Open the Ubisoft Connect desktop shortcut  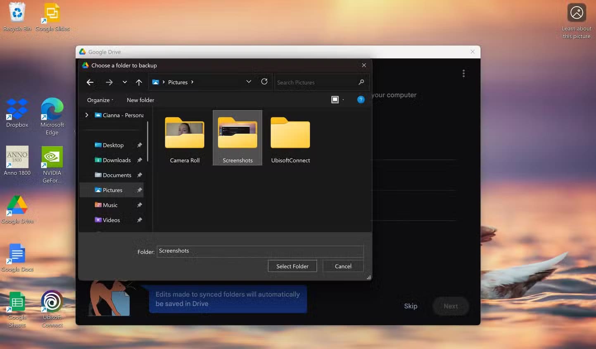tap(52, 308)
